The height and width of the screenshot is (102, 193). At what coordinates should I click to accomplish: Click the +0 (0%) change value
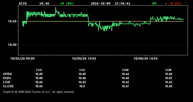[x=67, y=3]
